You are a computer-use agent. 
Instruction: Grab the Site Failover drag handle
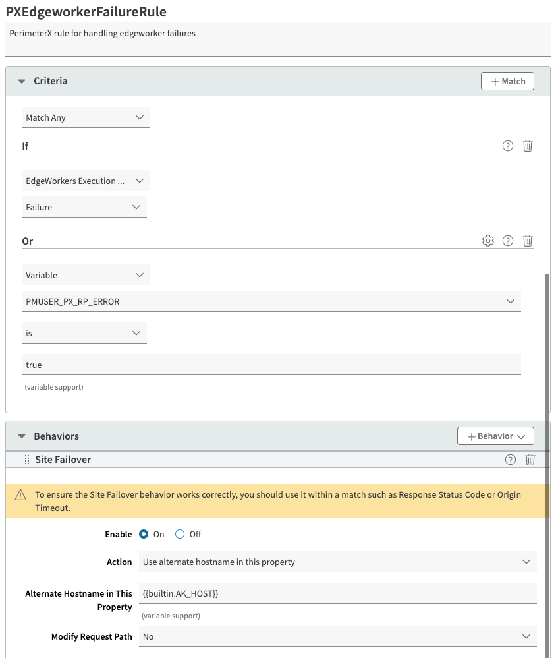27,460
